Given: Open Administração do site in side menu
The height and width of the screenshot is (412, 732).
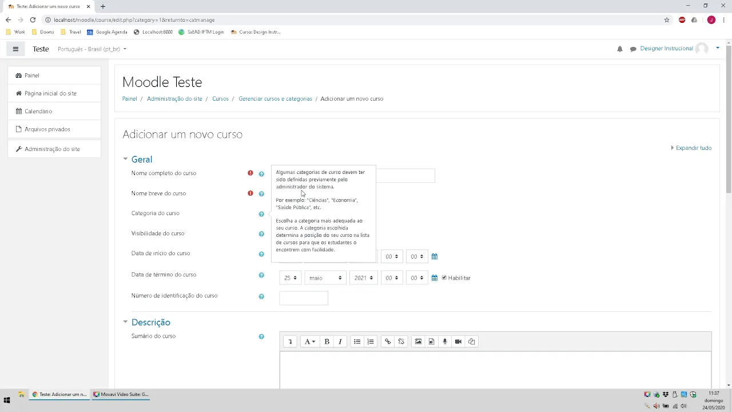Looking at the screenshot, I should [54, 149].
